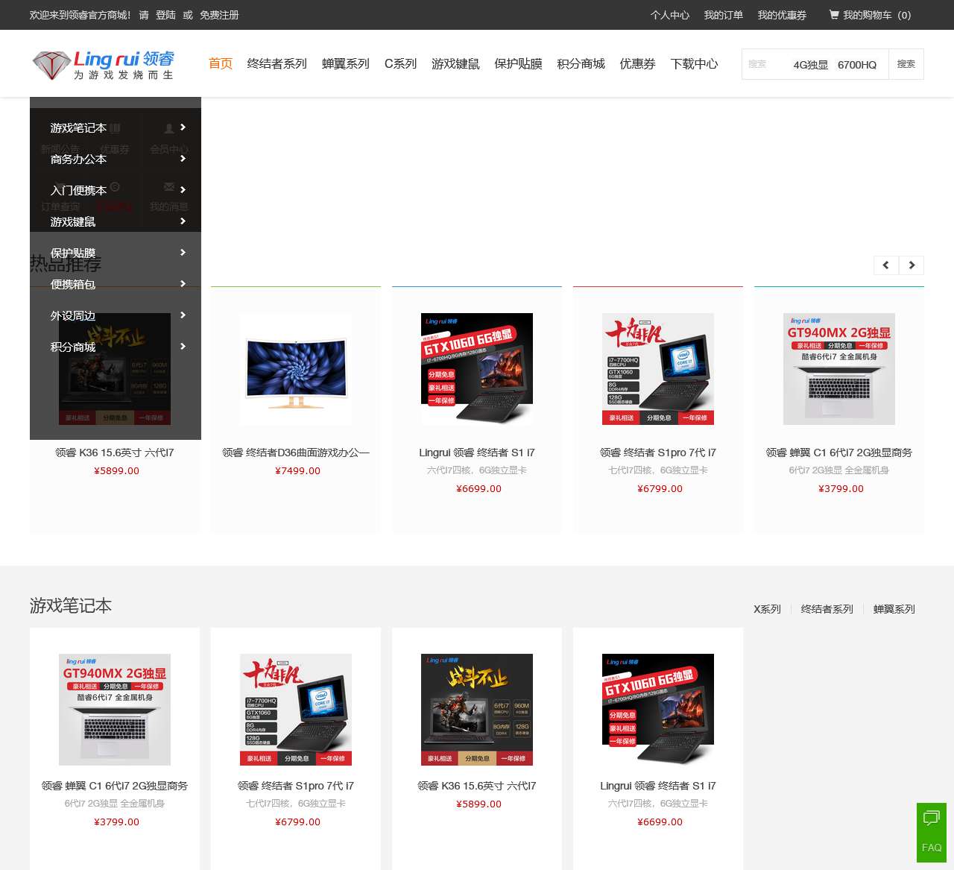Open 蝉翼系列 in the main navigation bar
Image resolution: width=954 pixels, height=870 pixels.
pyautogui.click(x=346, y=64)
